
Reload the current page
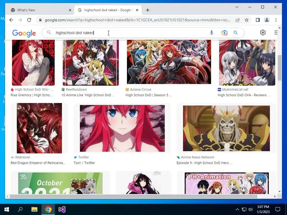tap(29, 20)
